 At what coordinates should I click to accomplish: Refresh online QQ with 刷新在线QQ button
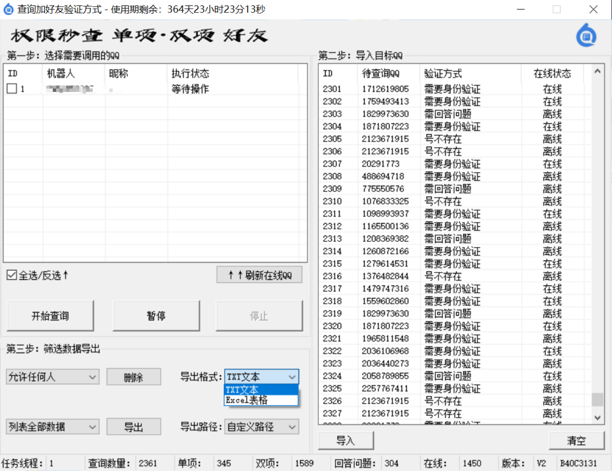point(259,275)
